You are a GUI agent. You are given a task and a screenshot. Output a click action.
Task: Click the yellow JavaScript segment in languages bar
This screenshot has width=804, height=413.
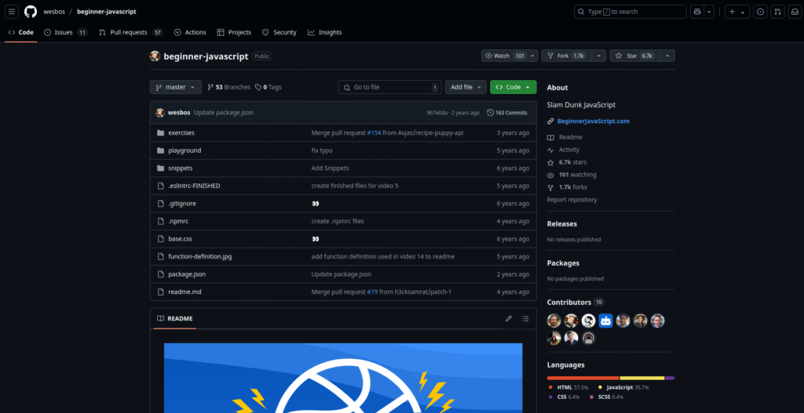642,379
